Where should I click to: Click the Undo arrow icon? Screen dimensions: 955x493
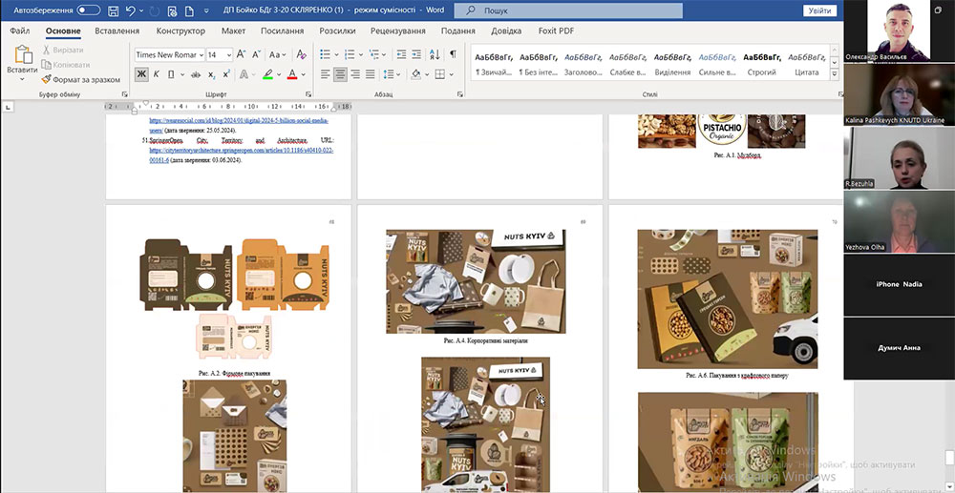pos(131,10)
